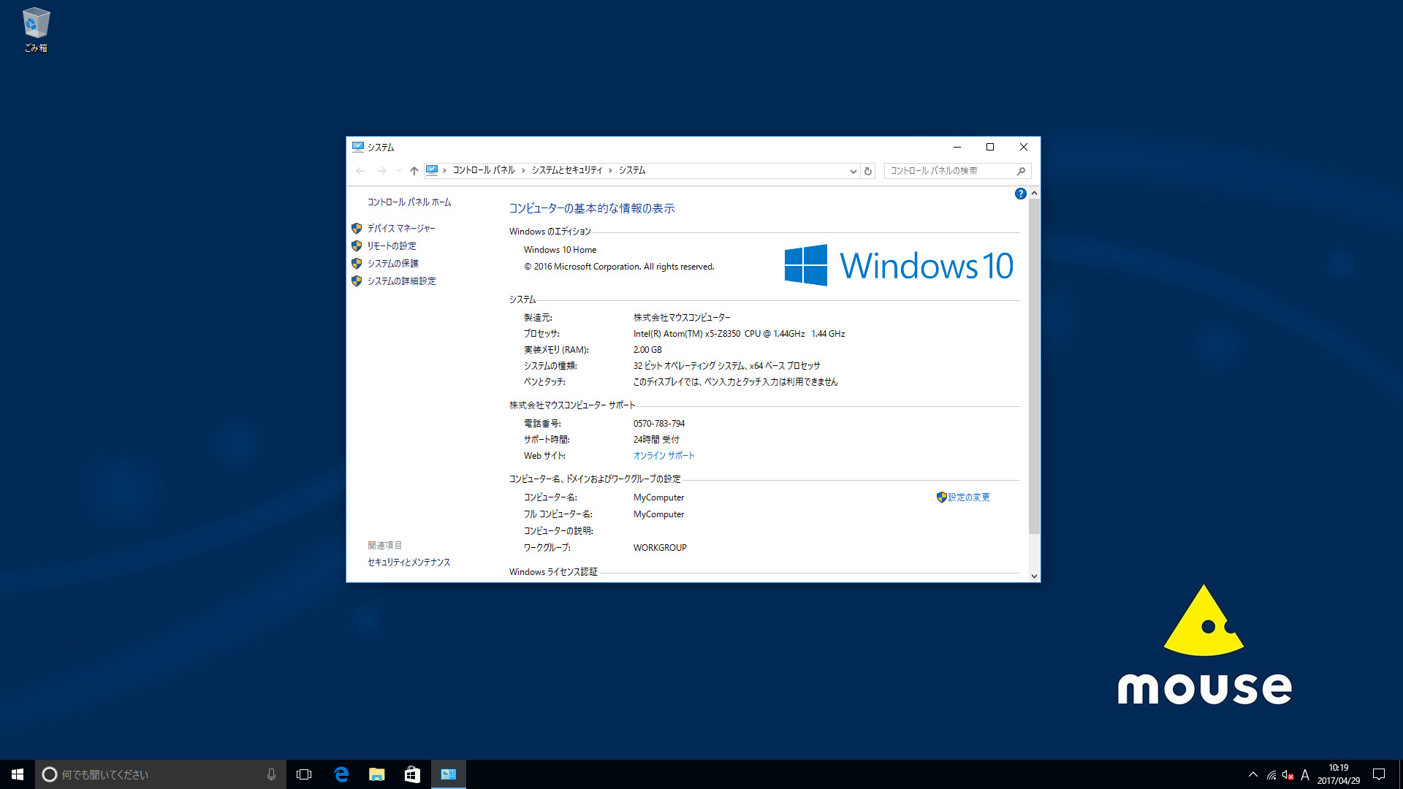Screen dimensions: 1403x789
Task: Open the オンライン サポート link
Action: tap(664, 455)
